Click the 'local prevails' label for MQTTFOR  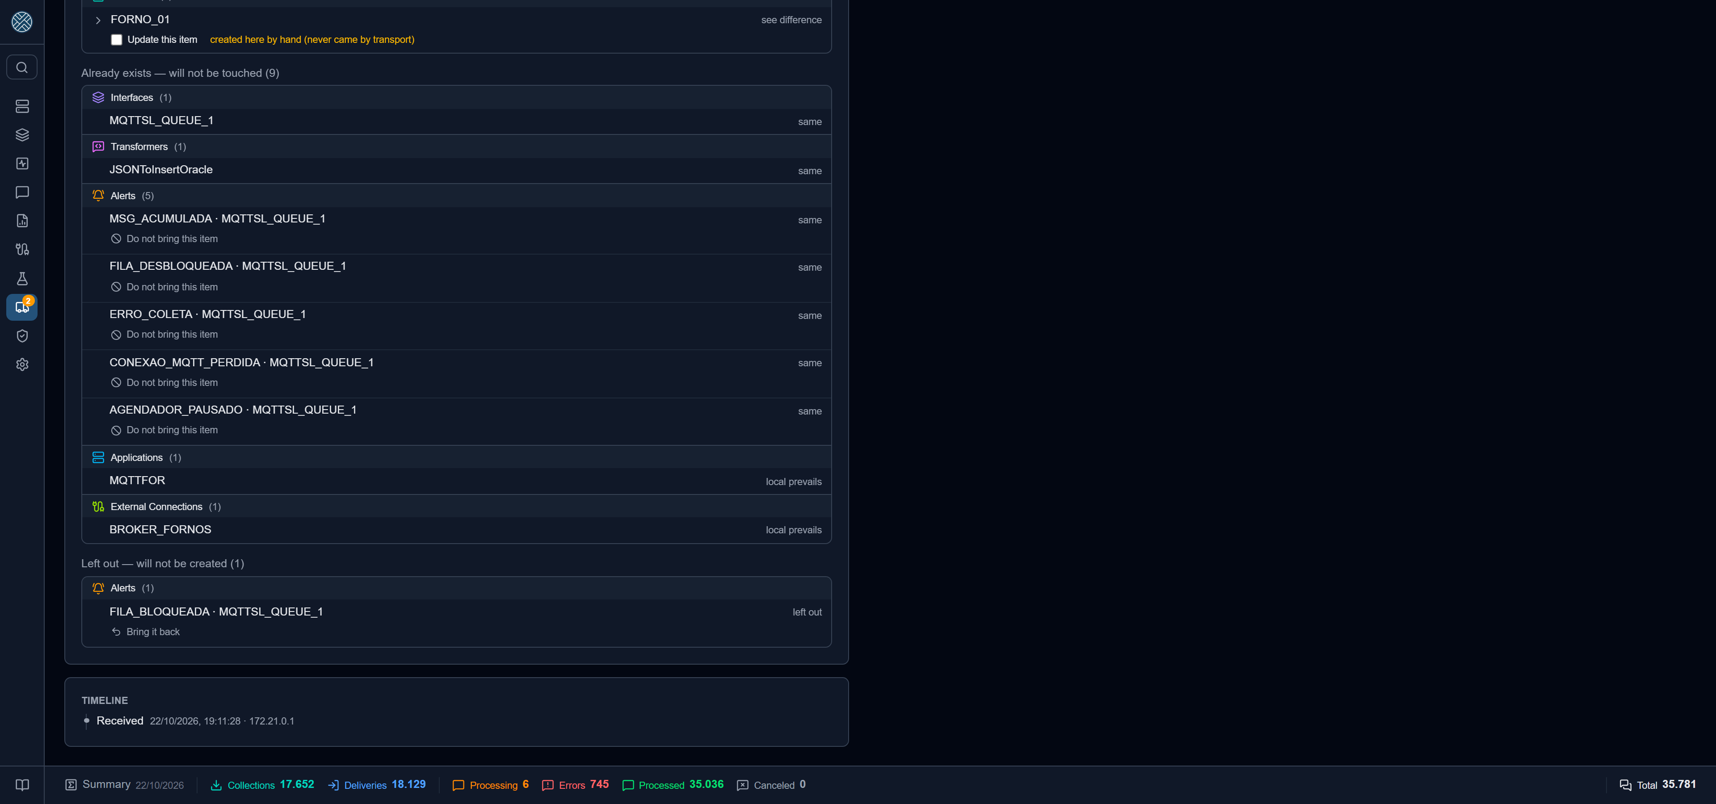click(793, 482)
